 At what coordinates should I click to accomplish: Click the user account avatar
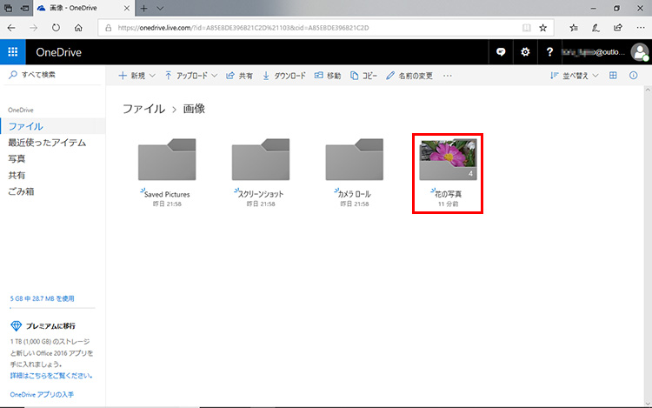[640, 52]
